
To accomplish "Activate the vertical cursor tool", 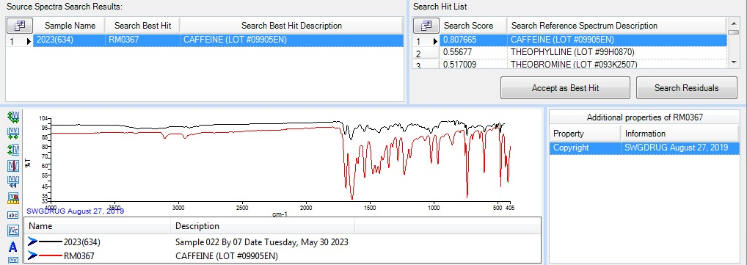I will [13, 165].
